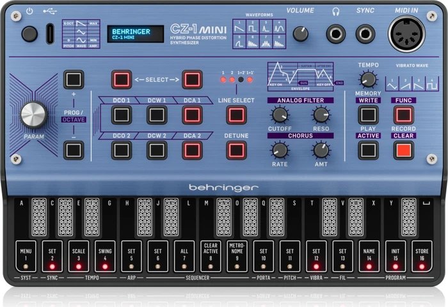
Task: Choose vibrato wave 2 ramp-up icon
Action: point(405,84)
